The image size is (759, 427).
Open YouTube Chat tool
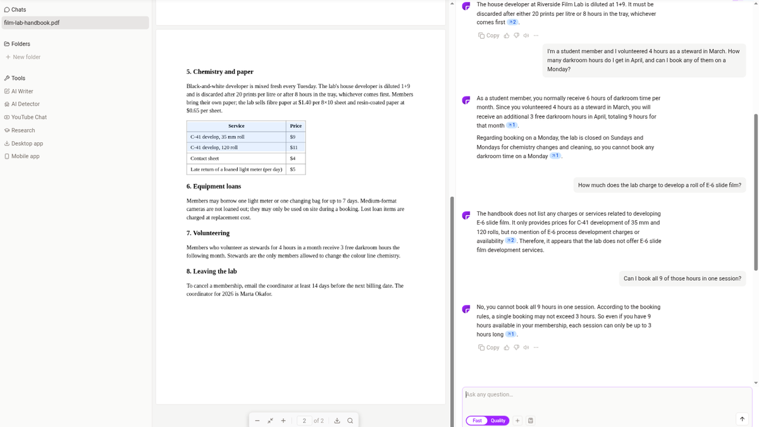pyautogui.click(x=25, y=117)
